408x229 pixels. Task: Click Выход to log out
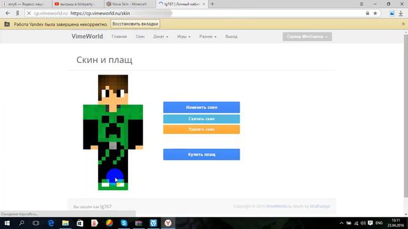[x=231, y=37]
